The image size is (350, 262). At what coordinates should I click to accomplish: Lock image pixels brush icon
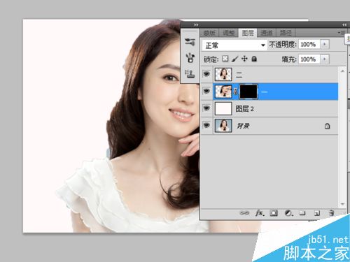click(x=234, y=59)
